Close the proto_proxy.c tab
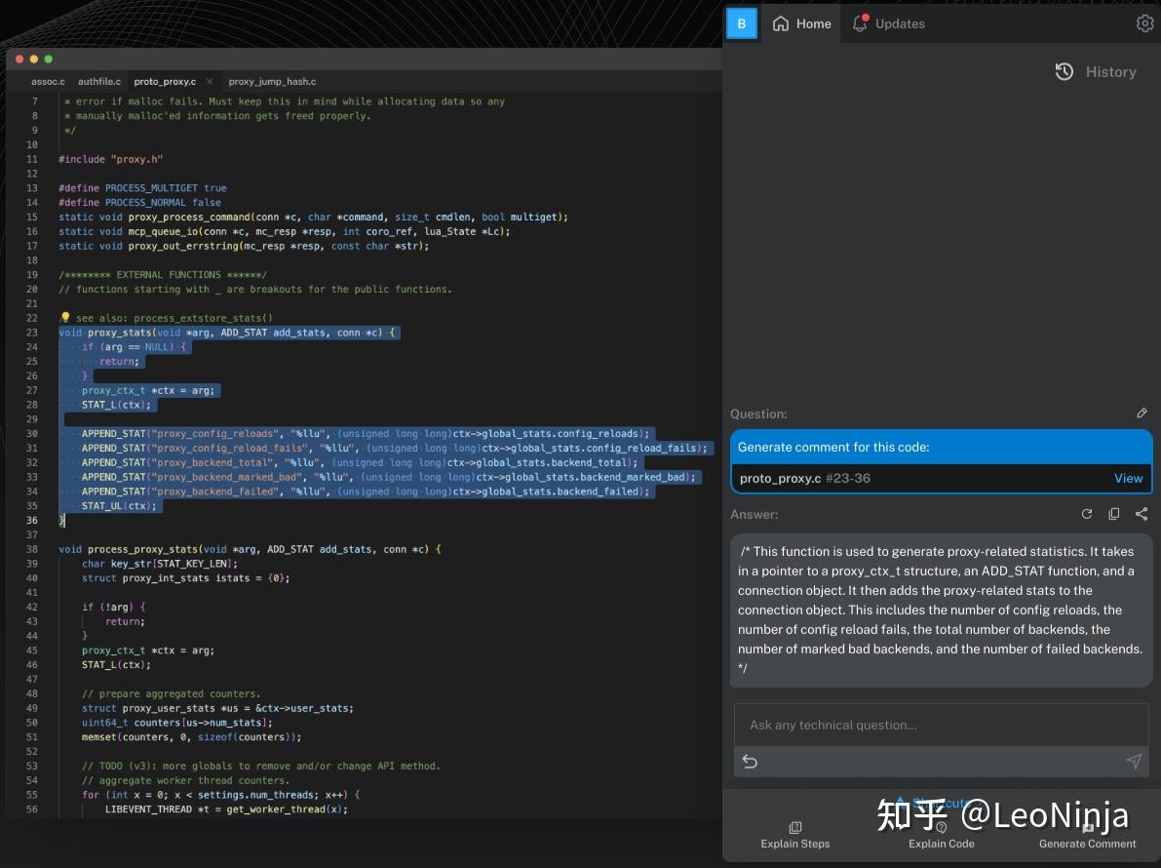 [x=210, y=82]
